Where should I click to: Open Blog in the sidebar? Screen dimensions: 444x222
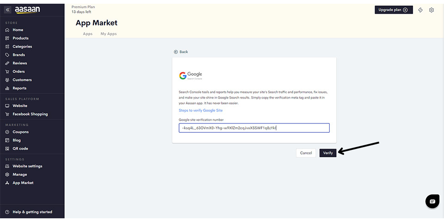tap(17, 141)
